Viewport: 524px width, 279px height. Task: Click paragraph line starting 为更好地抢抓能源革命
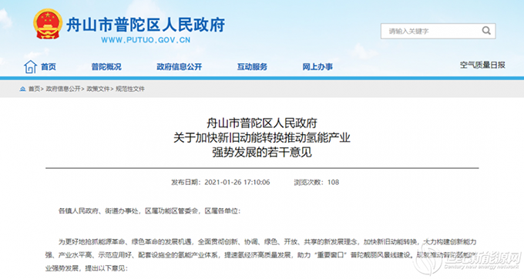267,241
